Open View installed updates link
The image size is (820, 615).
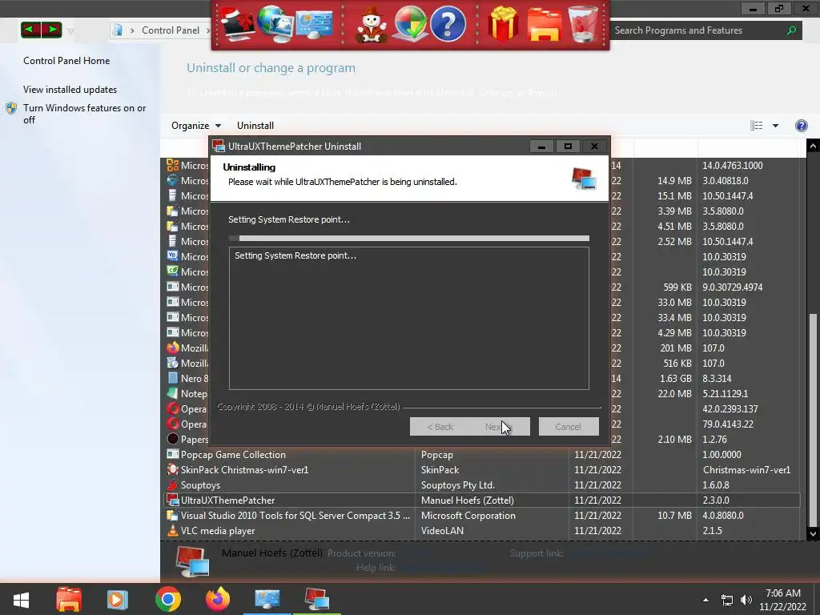coord(70,90)
